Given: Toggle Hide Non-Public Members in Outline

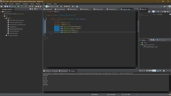Looking at the screenshot, I should tap(161, 40).
